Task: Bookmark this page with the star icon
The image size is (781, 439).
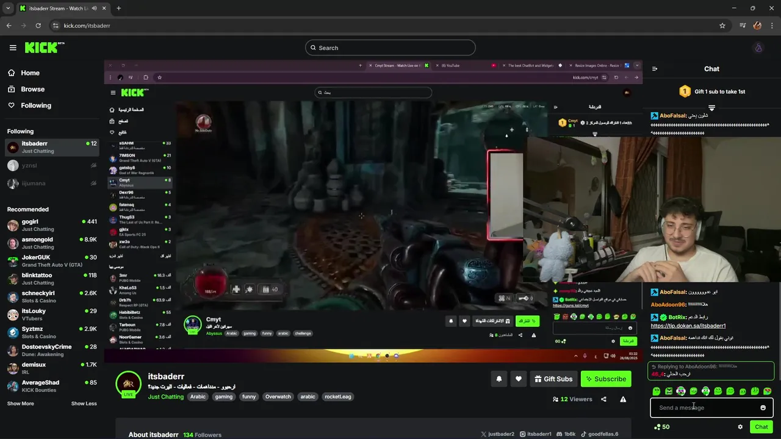Action: click(x=722, y=26)
